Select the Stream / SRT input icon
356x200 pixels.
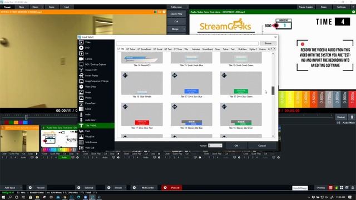(x=81, y=70)
